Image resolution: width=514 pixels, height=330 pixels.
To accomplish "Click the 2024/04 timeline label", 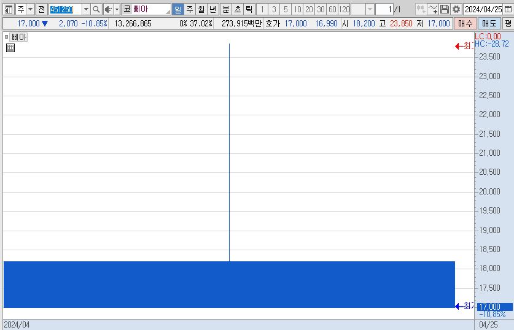I will 17,324.
